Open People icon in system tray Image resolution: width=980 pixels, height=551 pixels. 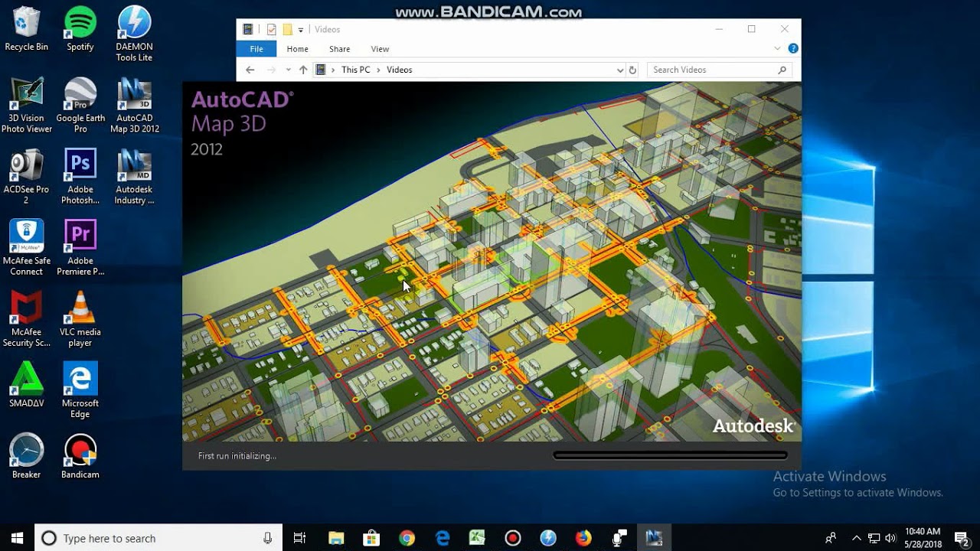pos(831,538)
